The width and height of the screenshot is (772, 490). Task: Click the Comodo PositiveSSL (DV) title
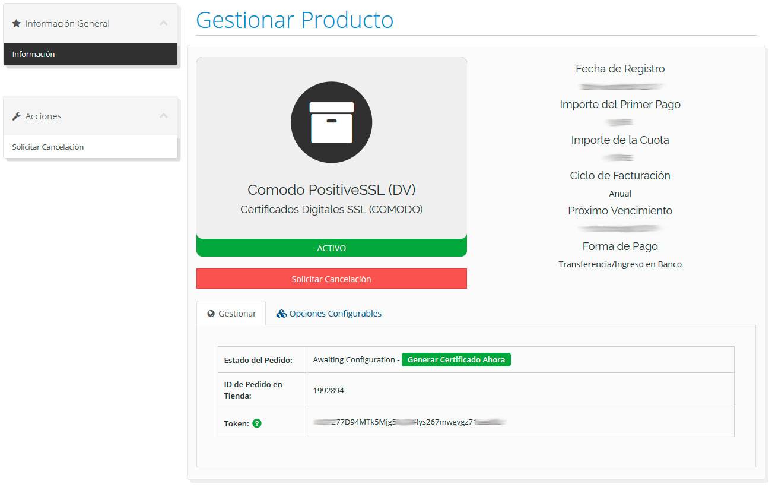pyautogui.click(x=332, y=190)
